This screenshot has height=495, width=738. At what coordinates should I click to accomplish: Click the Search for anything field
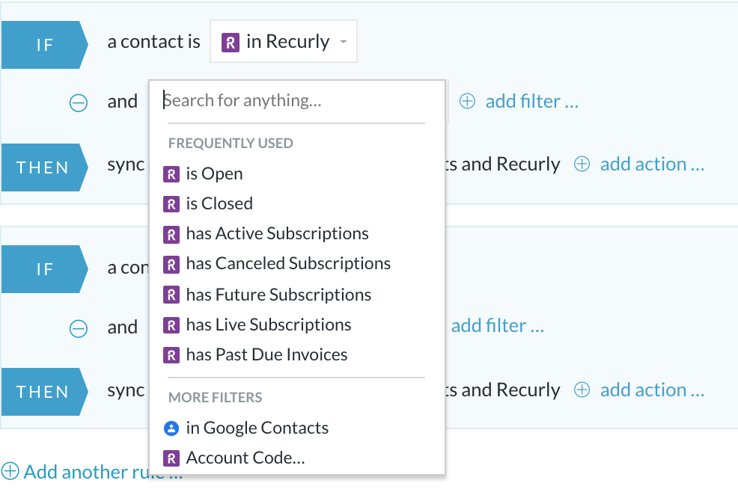tap(296, 101)
